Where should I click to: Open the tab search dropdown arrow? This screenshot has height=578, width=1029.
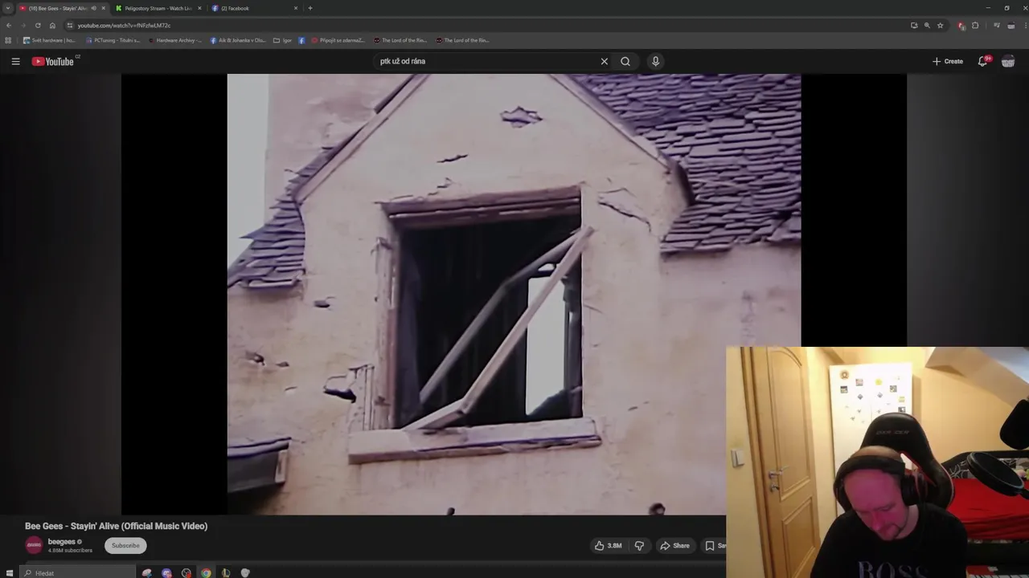click(8, 8)
